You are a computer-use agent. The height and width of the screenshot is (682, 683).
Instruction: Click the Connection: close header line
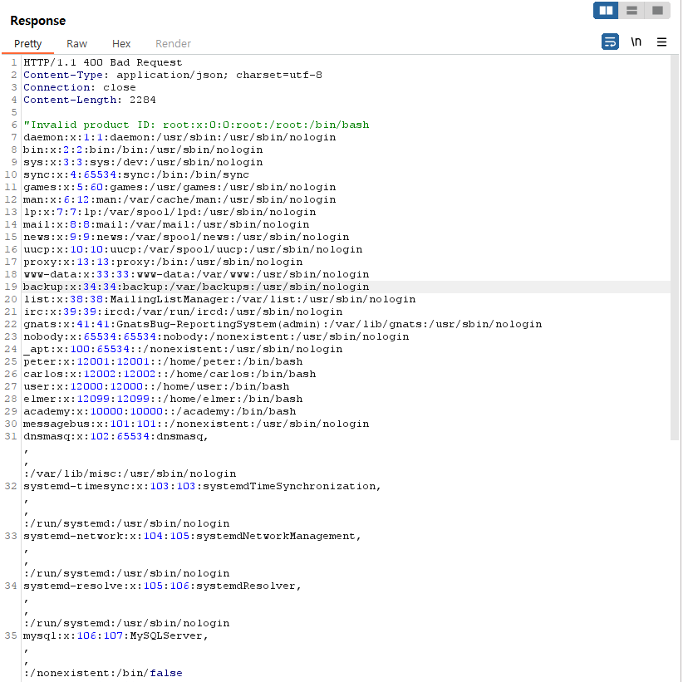pyautogui.click(x=79, y=87)
